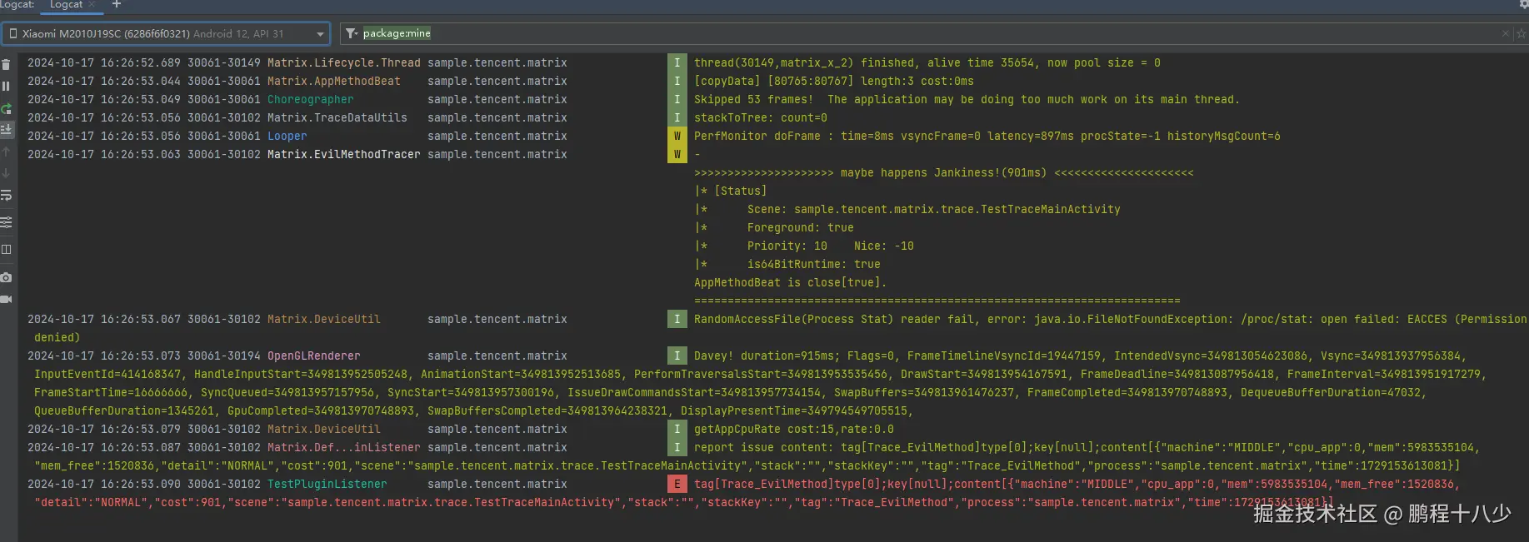This screenshot has height=542, width=1529.
Task: Close the Logcat tab
Action: (x=92, y=5)
